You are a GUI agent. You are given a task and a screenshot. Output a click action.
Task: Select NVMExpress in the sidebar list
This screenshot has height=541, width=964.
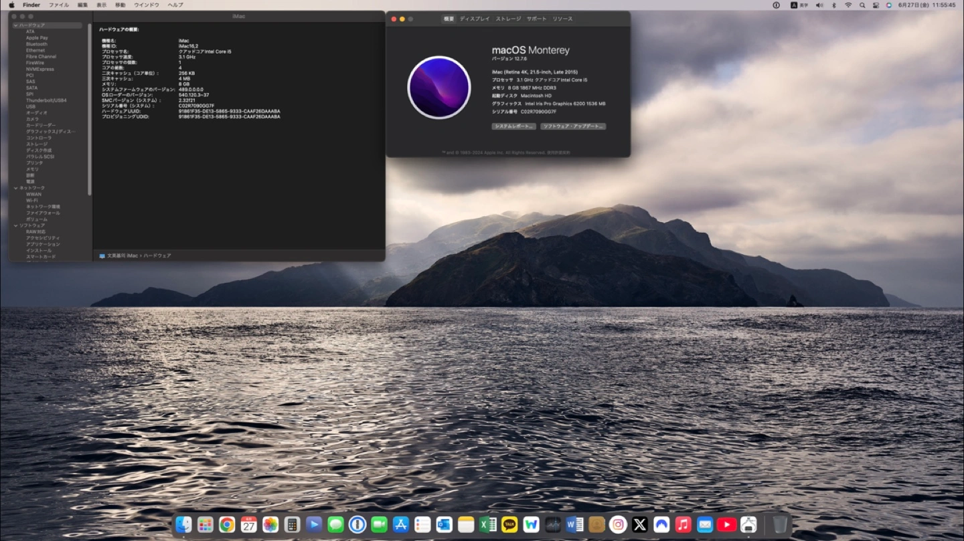click(x=40, y=69)
